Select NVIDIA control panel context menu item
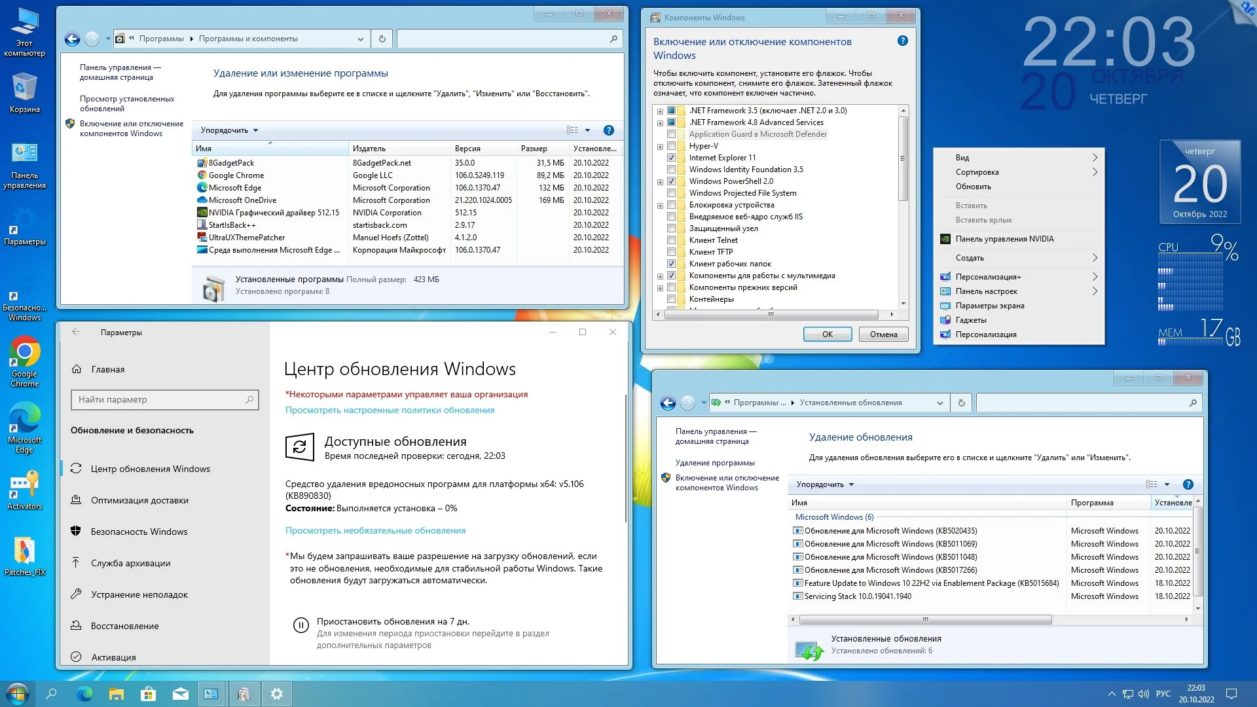The height and width of the screenshot is (707, 1257). click(x=1004, y=239)
